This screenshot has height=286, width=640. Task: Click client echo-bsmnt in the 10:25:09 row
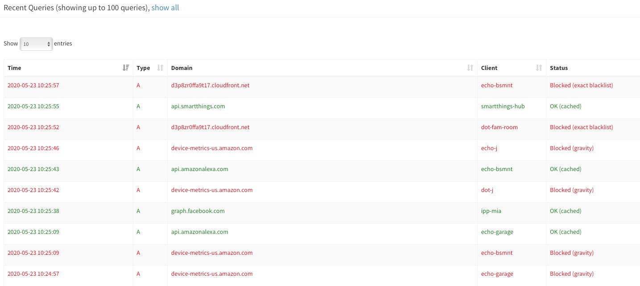click(x=497, y=253)
